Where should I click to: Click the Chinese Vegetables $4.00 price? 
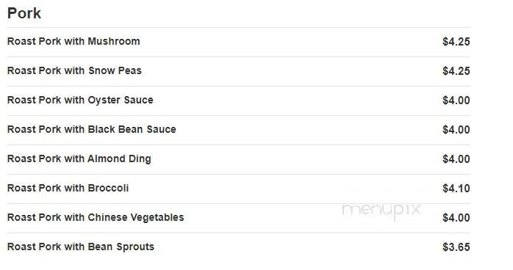[456, 218]
